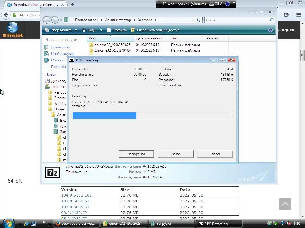This screenshot has width=305, height=228.
Task: Click Открыть in the Explorer toolbar
Action: [x=117, y=30]
